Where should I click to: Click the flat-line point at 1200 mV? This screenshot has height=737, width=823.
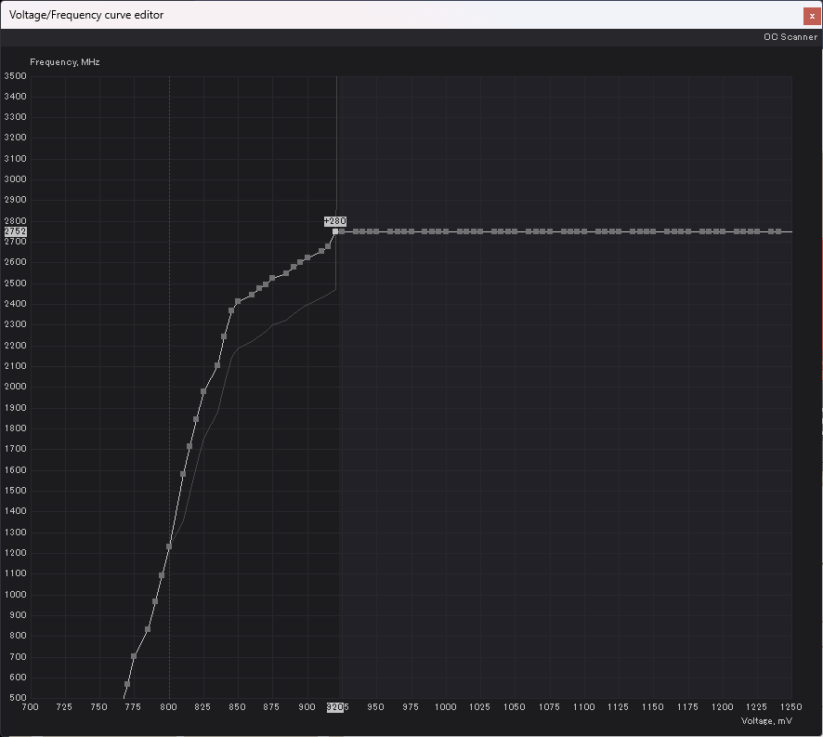[x=723, y=231]
